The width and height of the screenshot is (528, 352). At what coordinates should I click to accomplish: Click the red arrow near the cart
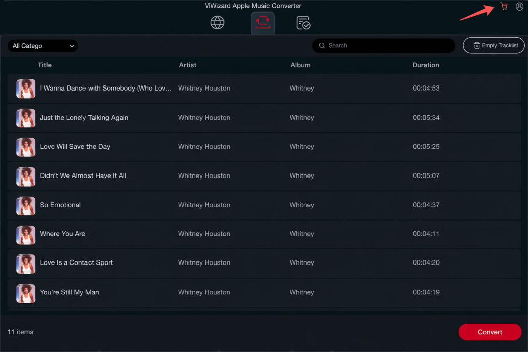(x=478, y=13)
